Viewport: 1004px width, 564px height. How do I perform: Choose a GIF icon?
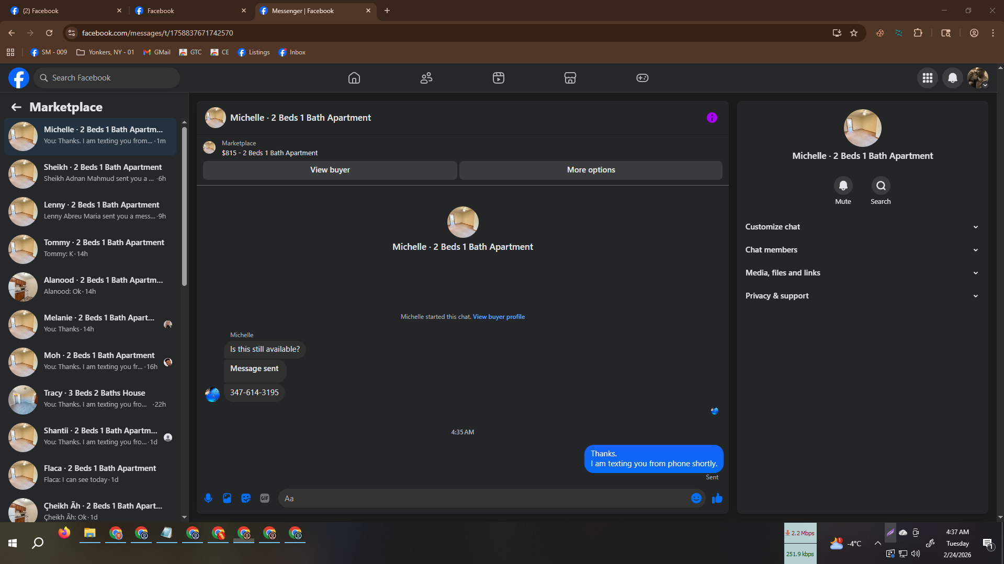coord(265,498)
